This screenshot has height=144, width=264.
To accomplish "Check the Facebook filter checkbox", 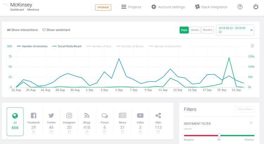I will [33, 132].
